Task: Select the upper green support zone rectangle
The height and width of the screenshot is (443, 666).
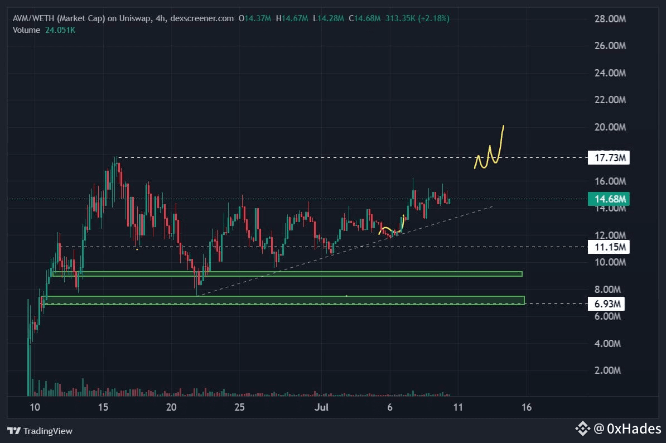Action: (287, 274)
